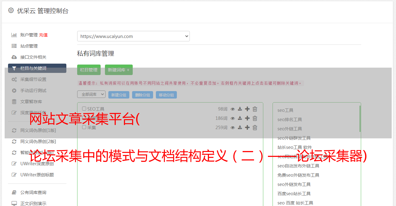The image size is (396, 206).
Task: Click the keyword list green scrollbar
Action: (x=360, y=119)
